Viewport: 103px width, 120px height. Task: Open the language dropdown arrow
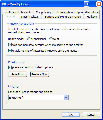pyautogui.click(x=66, y=98)
